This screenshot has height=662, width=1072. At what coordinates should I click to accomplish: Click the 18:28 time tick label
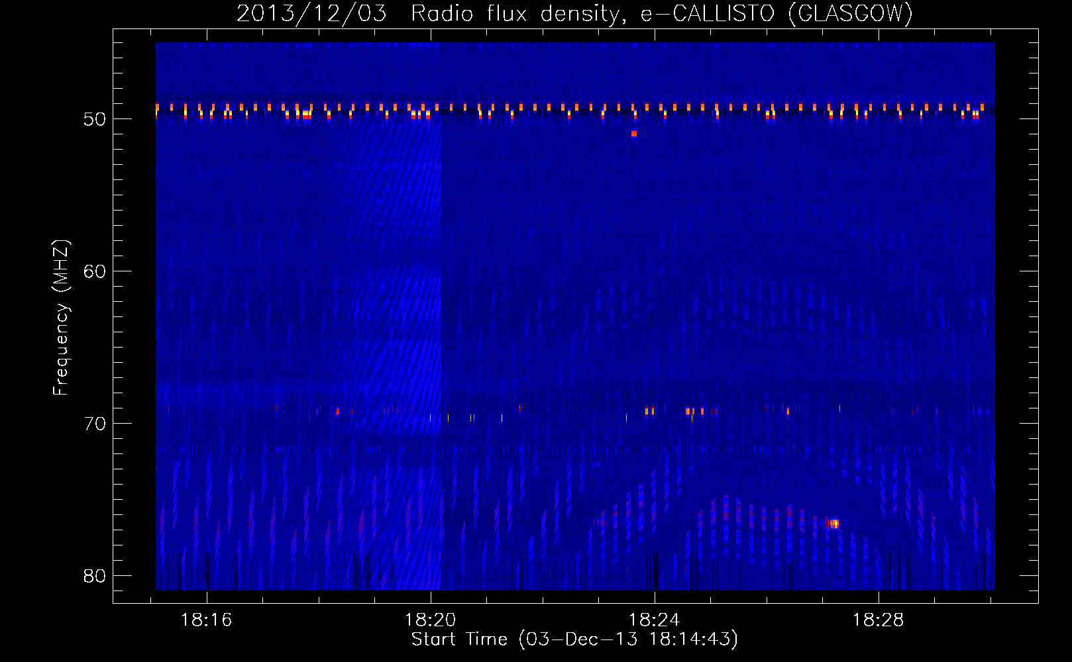pyautogui.click(x=879, y=620)
